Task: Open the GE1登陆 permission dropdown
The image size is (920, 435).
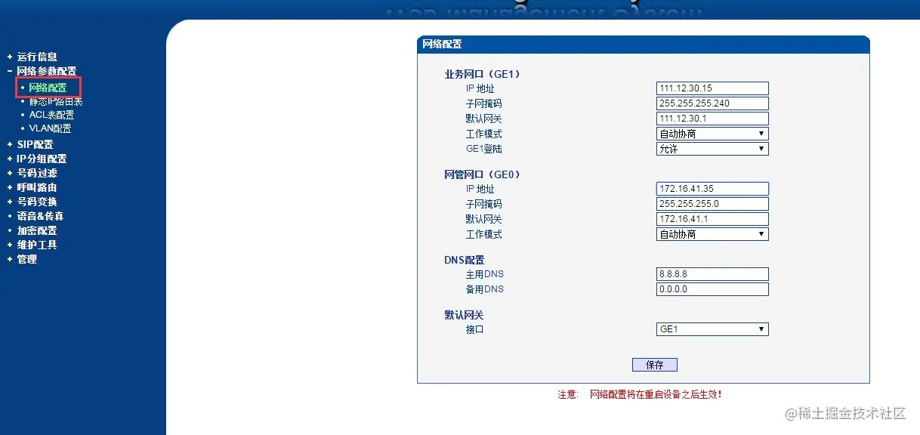Action: 711,148
